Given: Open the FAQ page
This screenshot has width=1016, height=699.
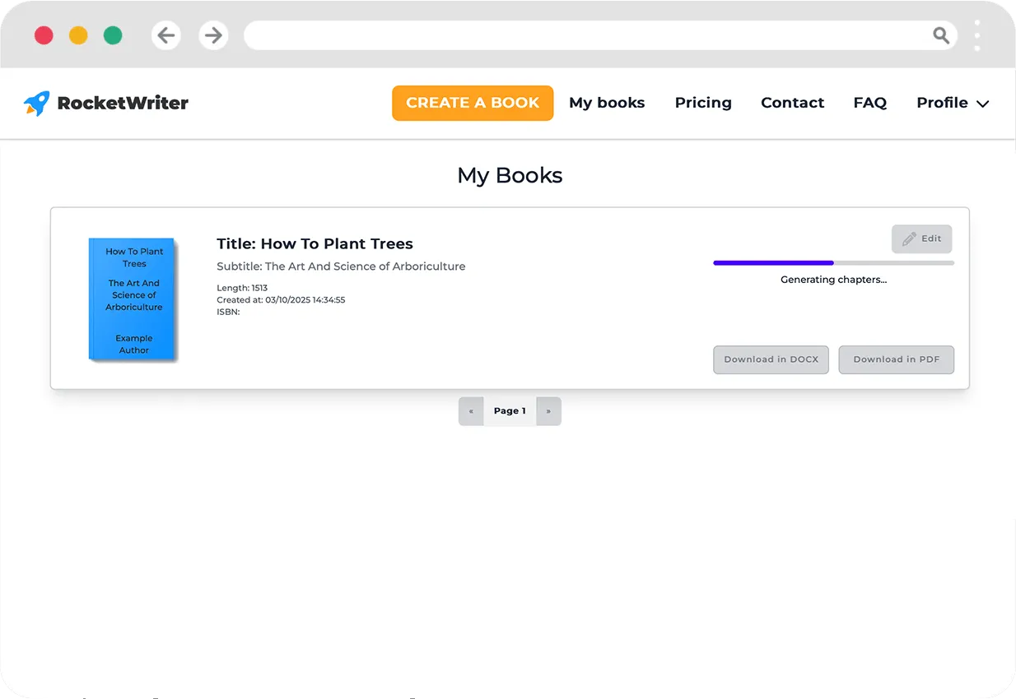Looking at the screenshot, I should (x=870, y=103).
